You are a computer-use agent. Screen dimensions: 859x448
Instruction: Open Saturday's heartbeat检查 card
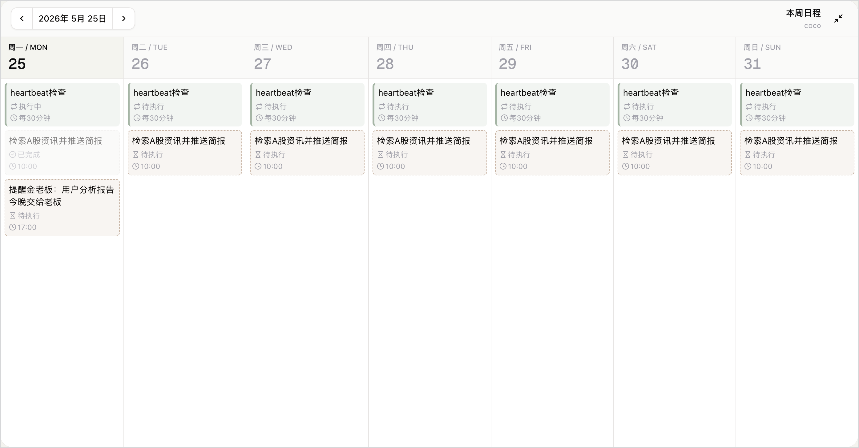tap(674, 105)
